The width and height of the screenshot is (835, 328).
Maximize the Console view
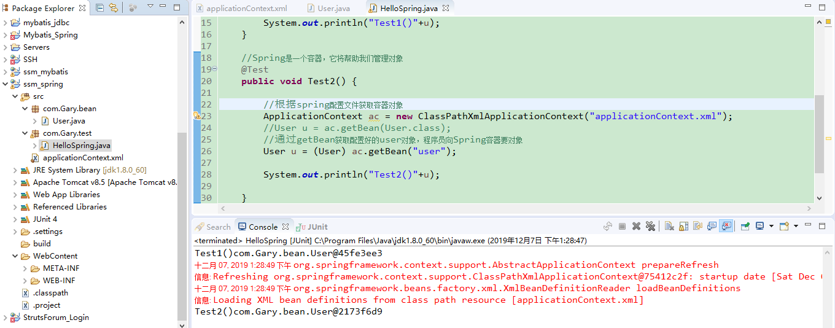[823, 226]
